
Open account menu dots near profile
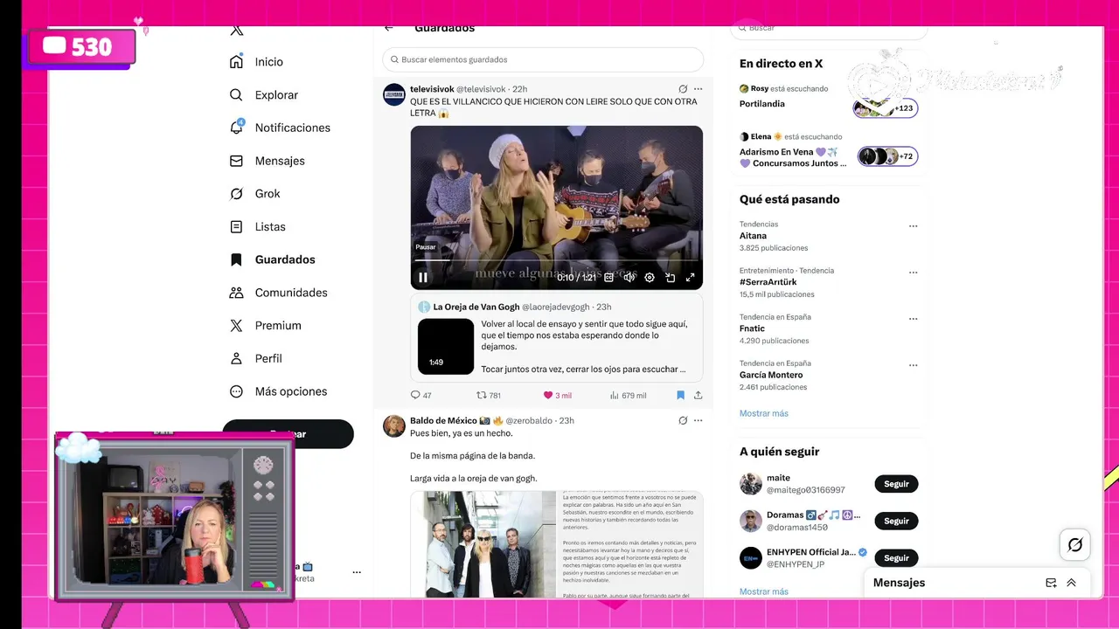coord(357,572)
